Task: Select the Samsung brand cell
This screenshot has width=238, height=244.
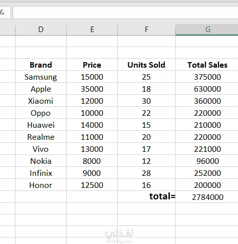Action: coord(41,77)
